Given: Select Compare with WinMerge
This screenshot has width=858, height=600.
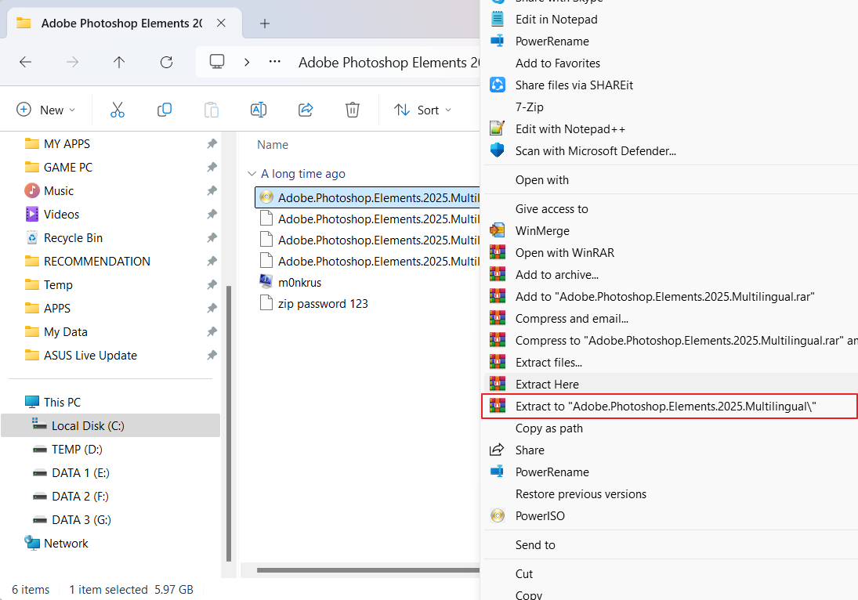Looking at the screenshot, I should [x=544, y=230].
